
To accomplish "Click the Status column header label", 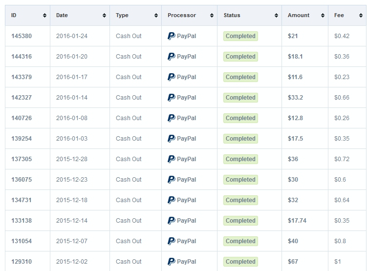I will tap(232, 15).
